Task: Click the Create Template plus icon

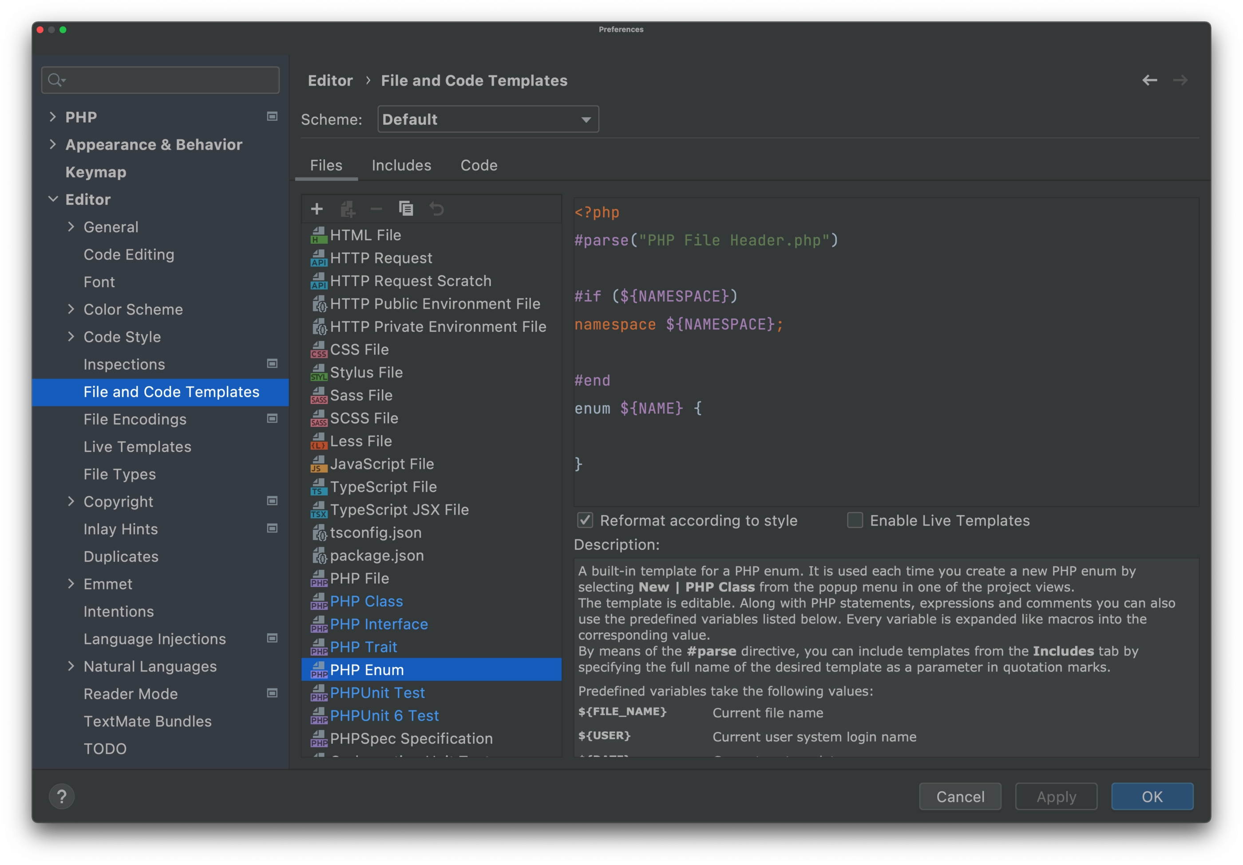Action: pyautogui.click(x=317, y=209)
